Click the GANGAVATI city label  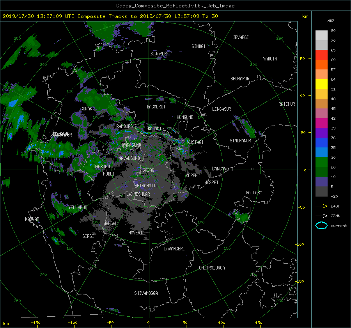[223, 168]
